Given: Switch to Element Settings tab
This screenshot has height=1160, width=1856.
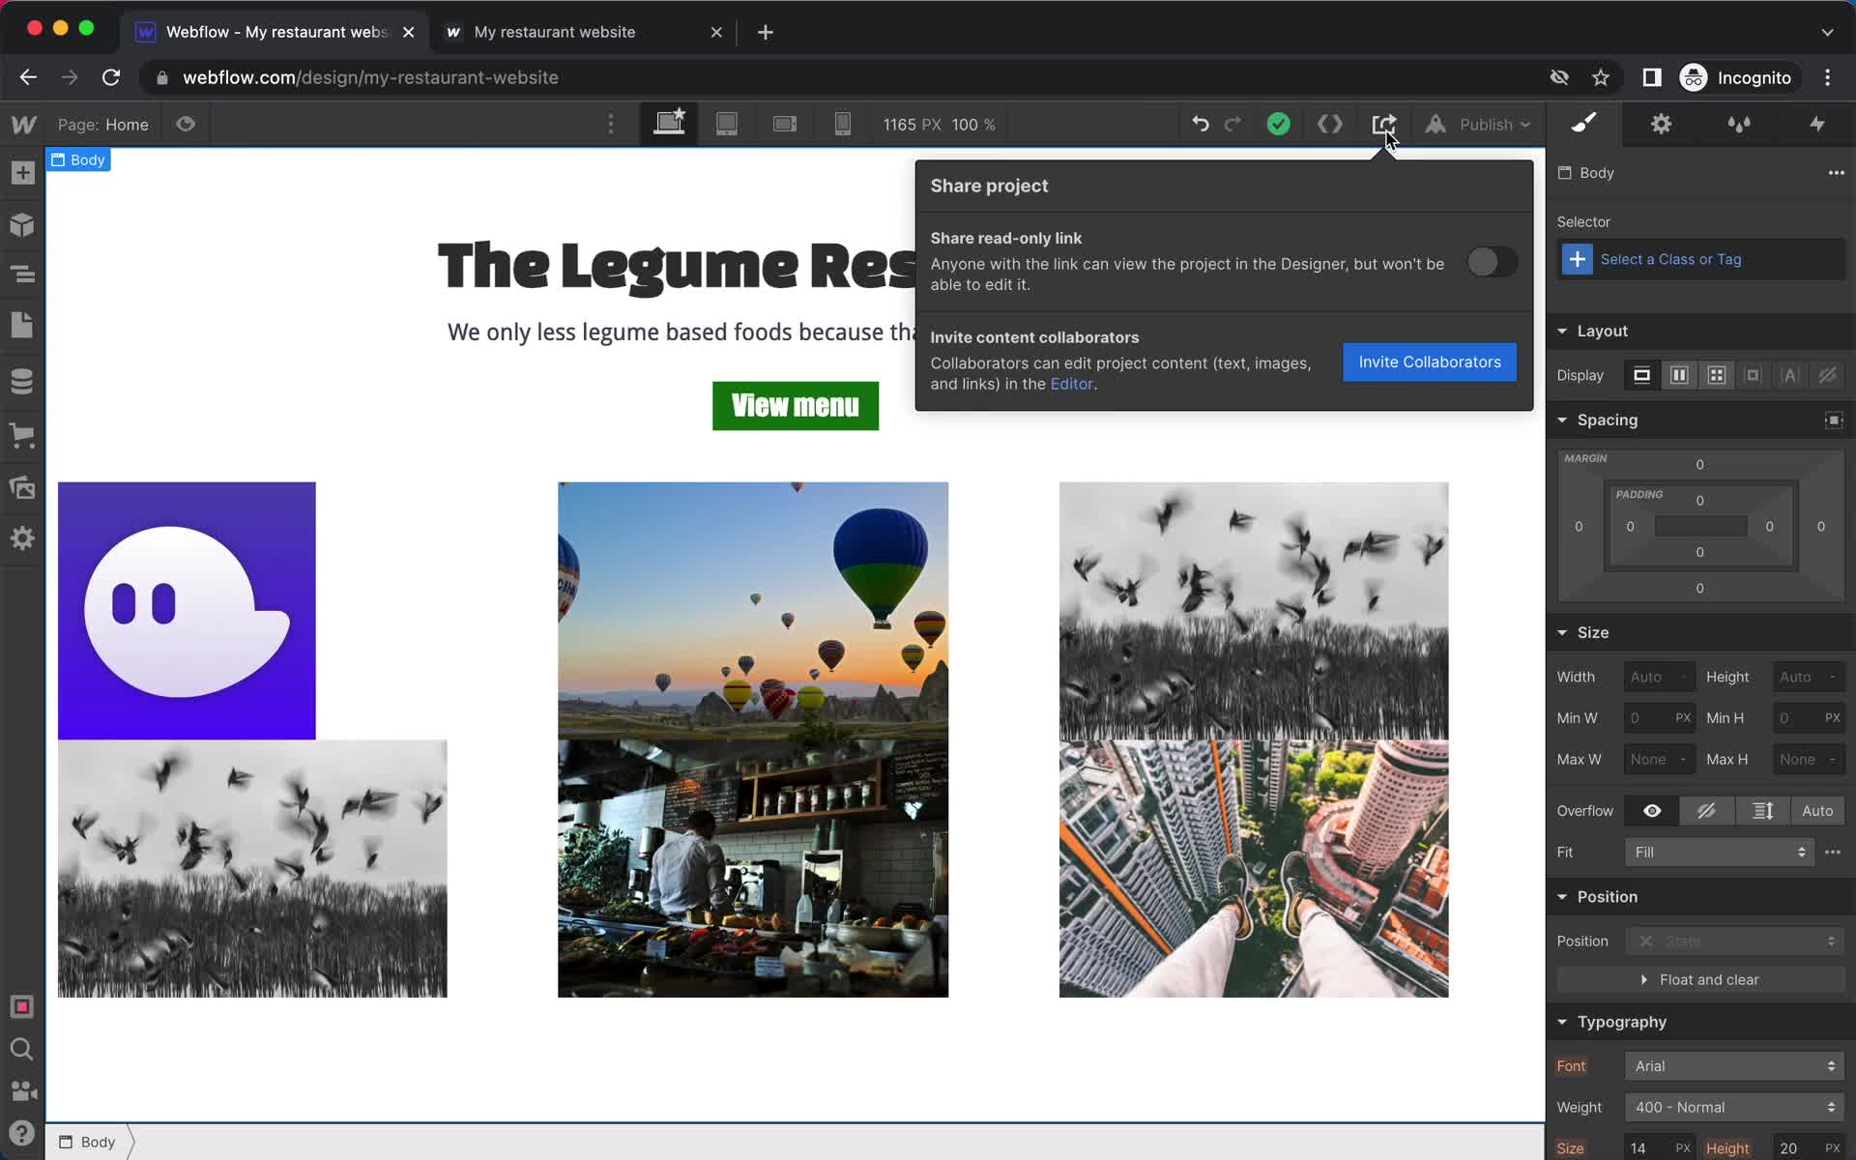Looking at the screenshot, I should click(1661, 124).
